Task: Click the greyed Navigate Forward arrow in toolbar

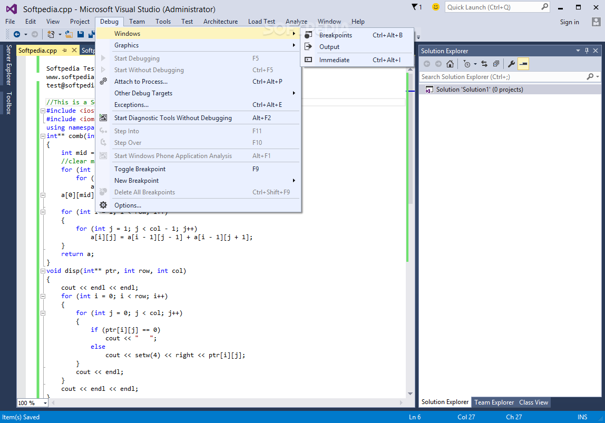Action: pyautogui.click(x=35, y=34)
